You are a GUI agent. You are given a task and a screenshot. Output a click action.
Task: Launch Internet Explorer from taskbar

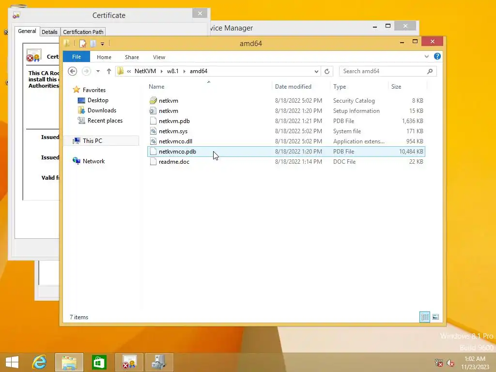40,362
